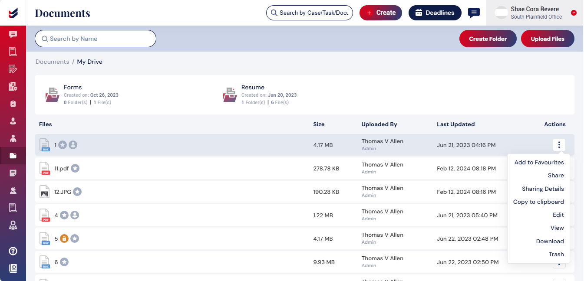Click the 9.93 MB size value

324,262
